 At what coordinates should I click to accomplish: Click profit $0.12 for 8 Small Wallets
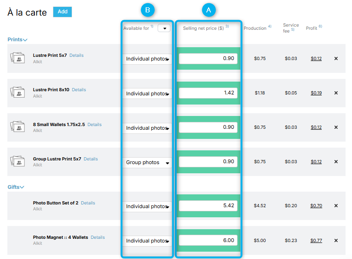click(x=316, y=127)
